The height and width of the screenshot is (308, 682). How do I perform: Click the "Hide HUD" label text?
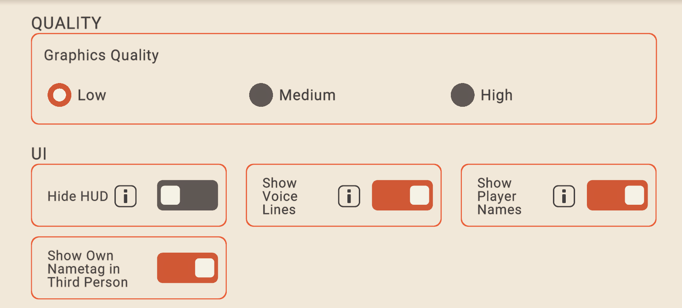[78, 196]
